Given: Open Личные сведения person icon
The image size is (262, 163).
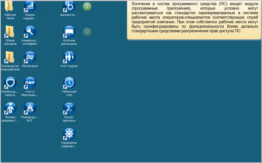Looking at the screenshot, I should click(x=10, y=108).
